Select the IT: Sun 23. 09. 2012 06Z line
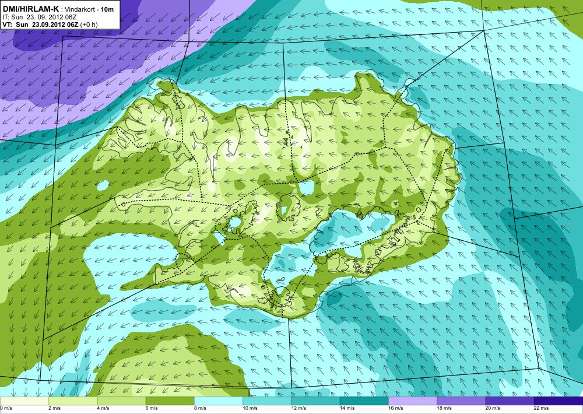The width and height of the screenshot is (583, 414). 40,17
